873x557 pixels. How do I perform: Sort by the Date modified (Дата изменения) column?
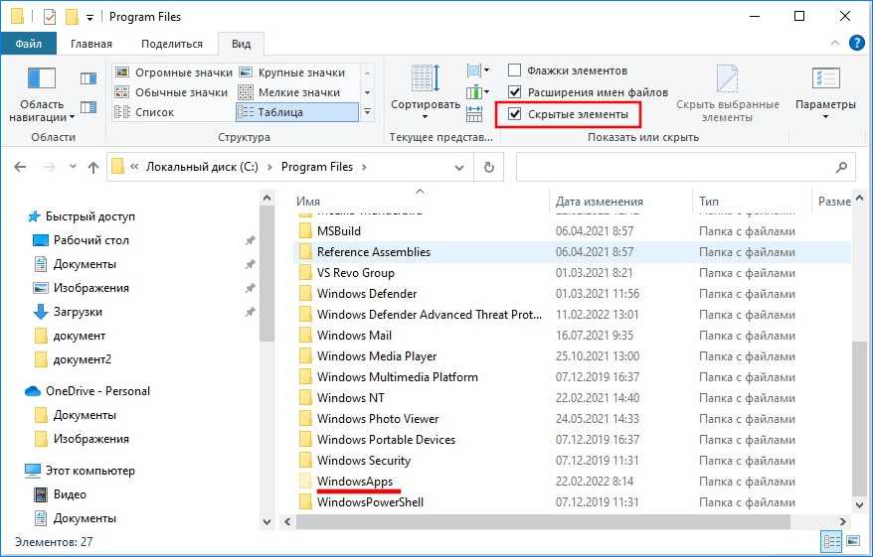[599, 202]
